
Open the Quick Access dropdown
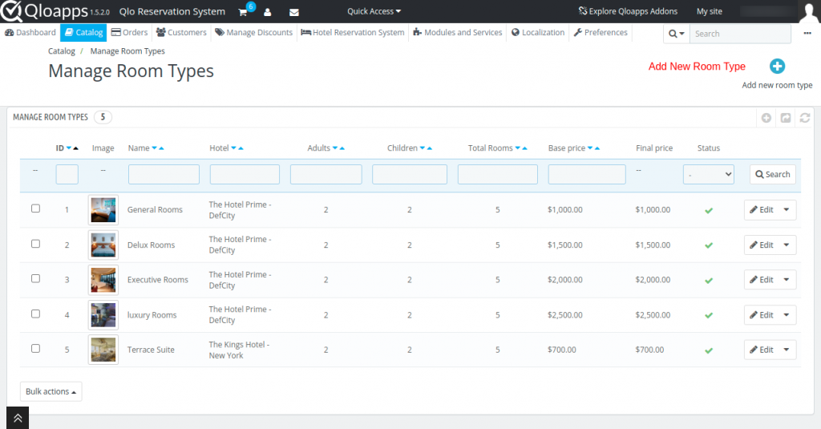click(x=374, y=11)
